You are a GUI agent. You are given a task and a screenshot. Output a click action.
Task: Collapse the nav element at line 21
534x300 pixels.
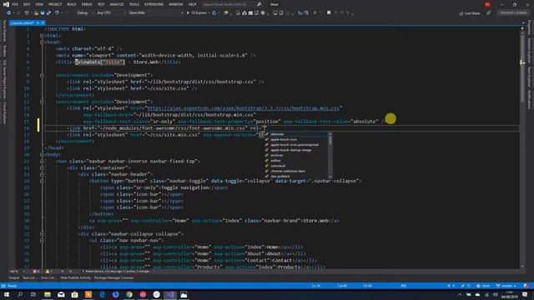[x=42, y=161]
